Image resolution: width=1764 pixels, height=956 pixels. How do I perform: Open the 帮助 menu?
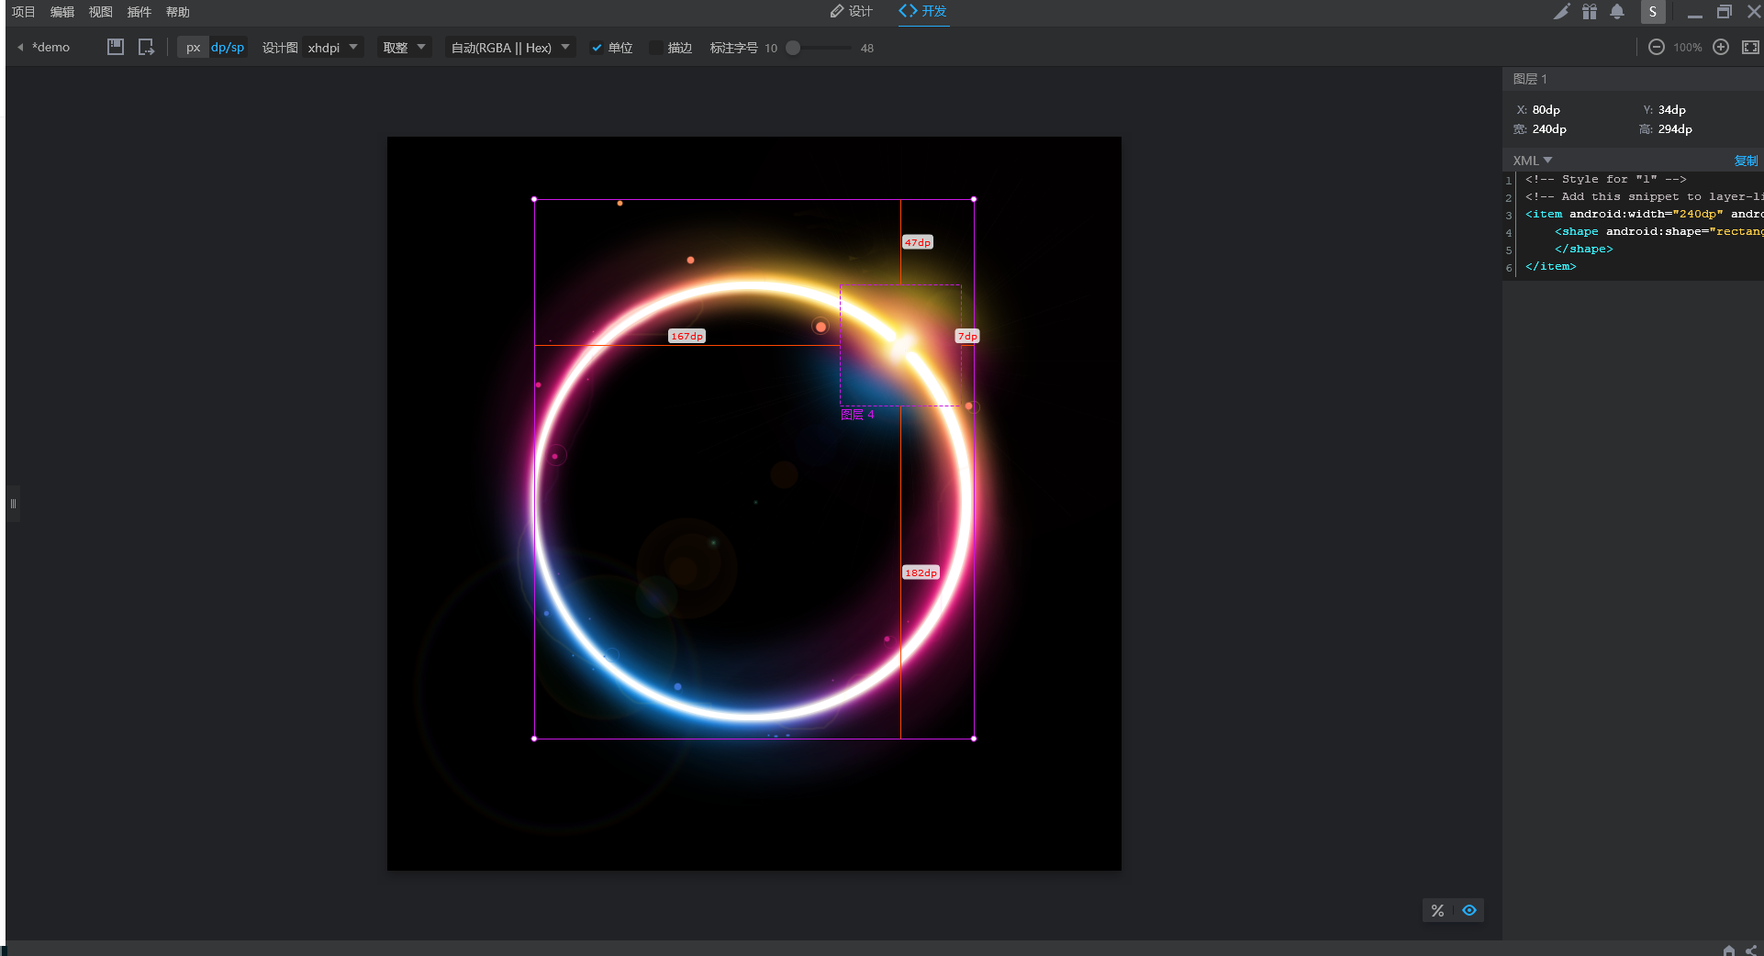[178, 12]
